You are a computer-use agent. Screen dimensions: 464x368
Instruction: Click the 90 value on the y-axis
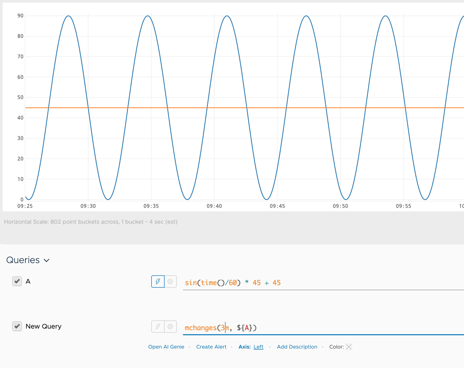tap(20, 16)
